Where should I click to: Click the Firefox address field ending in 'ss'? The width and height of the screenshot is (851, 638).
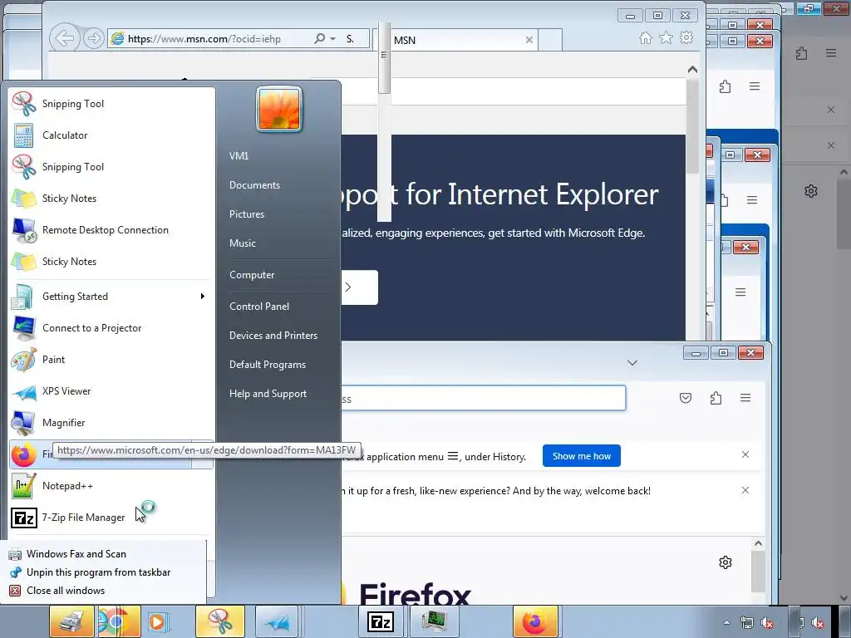click(483, 398)
